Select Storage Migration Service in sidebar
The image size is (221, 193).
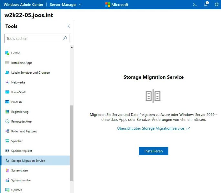[x=35, y=161]
